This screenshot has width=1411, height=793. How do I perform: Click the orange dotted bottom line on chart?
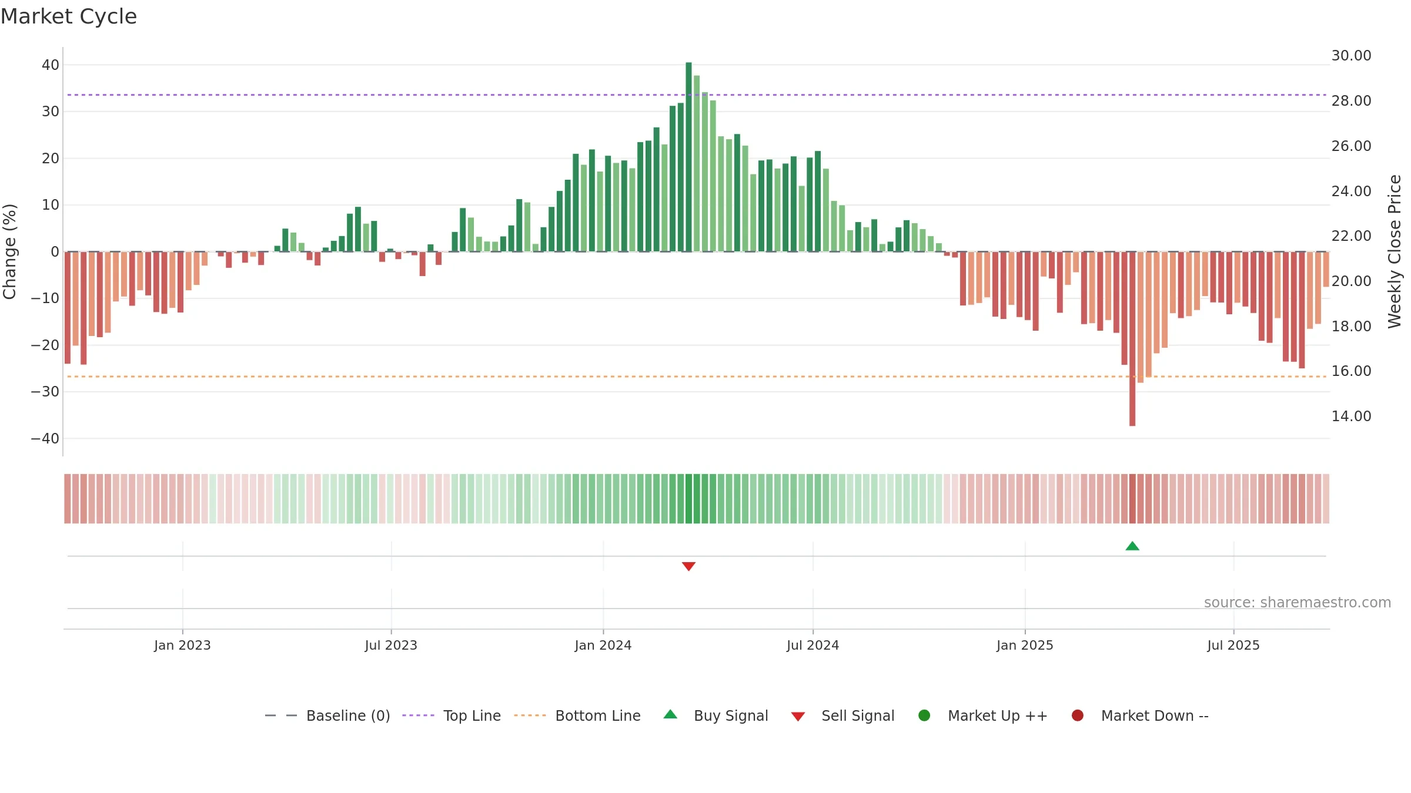[697, 377]
